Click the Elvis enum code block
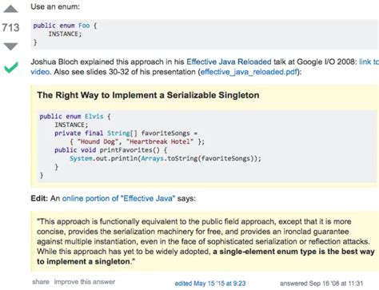 coord(207,146)
